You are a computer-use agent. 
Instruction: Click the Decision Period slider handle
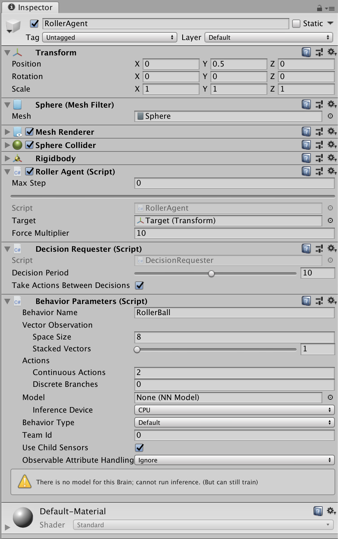click(x=211, y=274)
